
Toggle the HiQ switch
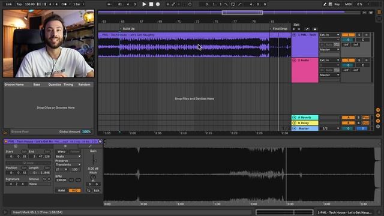[74, 191]
